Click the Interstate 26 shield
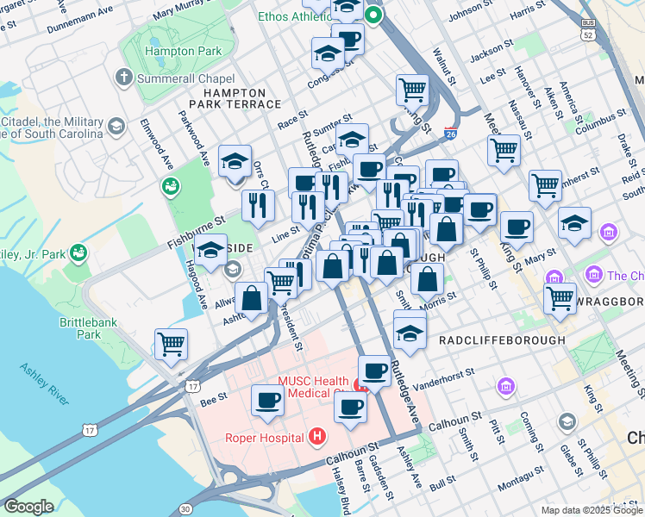 tap(451, 134)
